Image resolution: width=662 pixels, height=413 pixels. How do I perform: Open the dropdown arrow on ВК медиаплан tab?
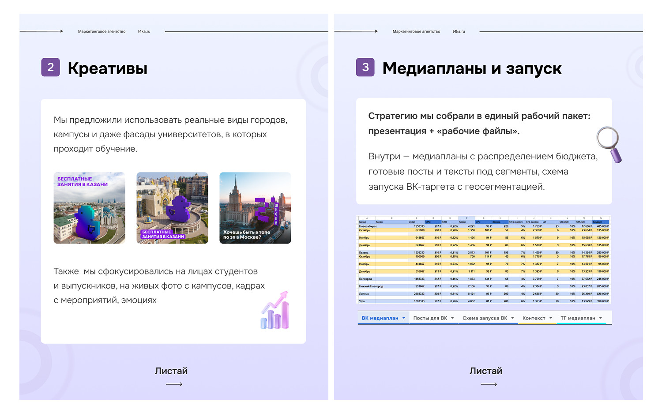click(x=404, y=318)
